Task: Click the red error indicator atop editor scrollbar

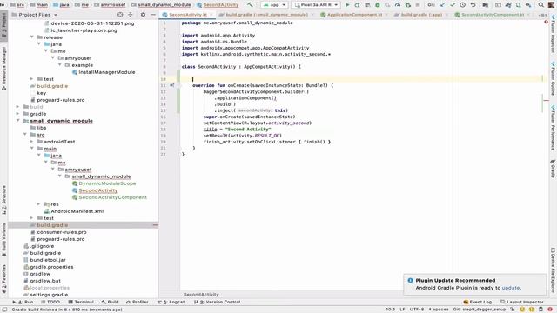Action: pos(546,22)
